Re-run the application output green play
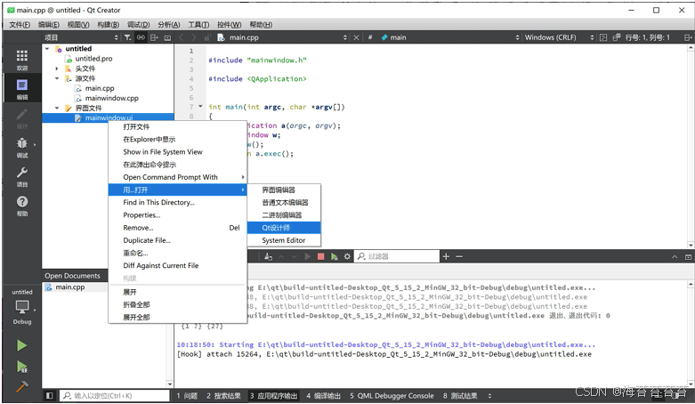The width and height of the screenshot is (695, 404). point(335,256)
